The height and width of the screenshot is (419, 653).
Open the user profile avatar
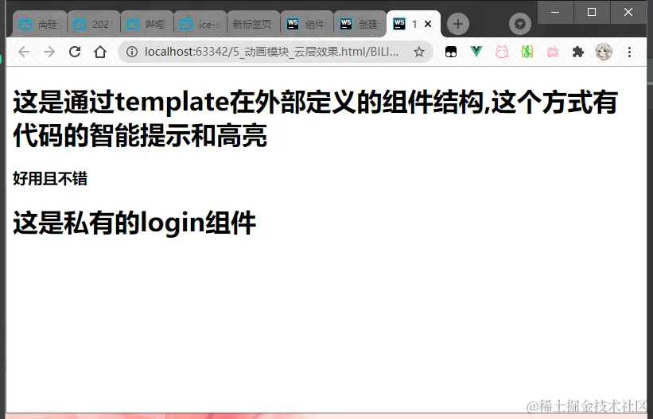pyautogui.click(x=604, y=52)
